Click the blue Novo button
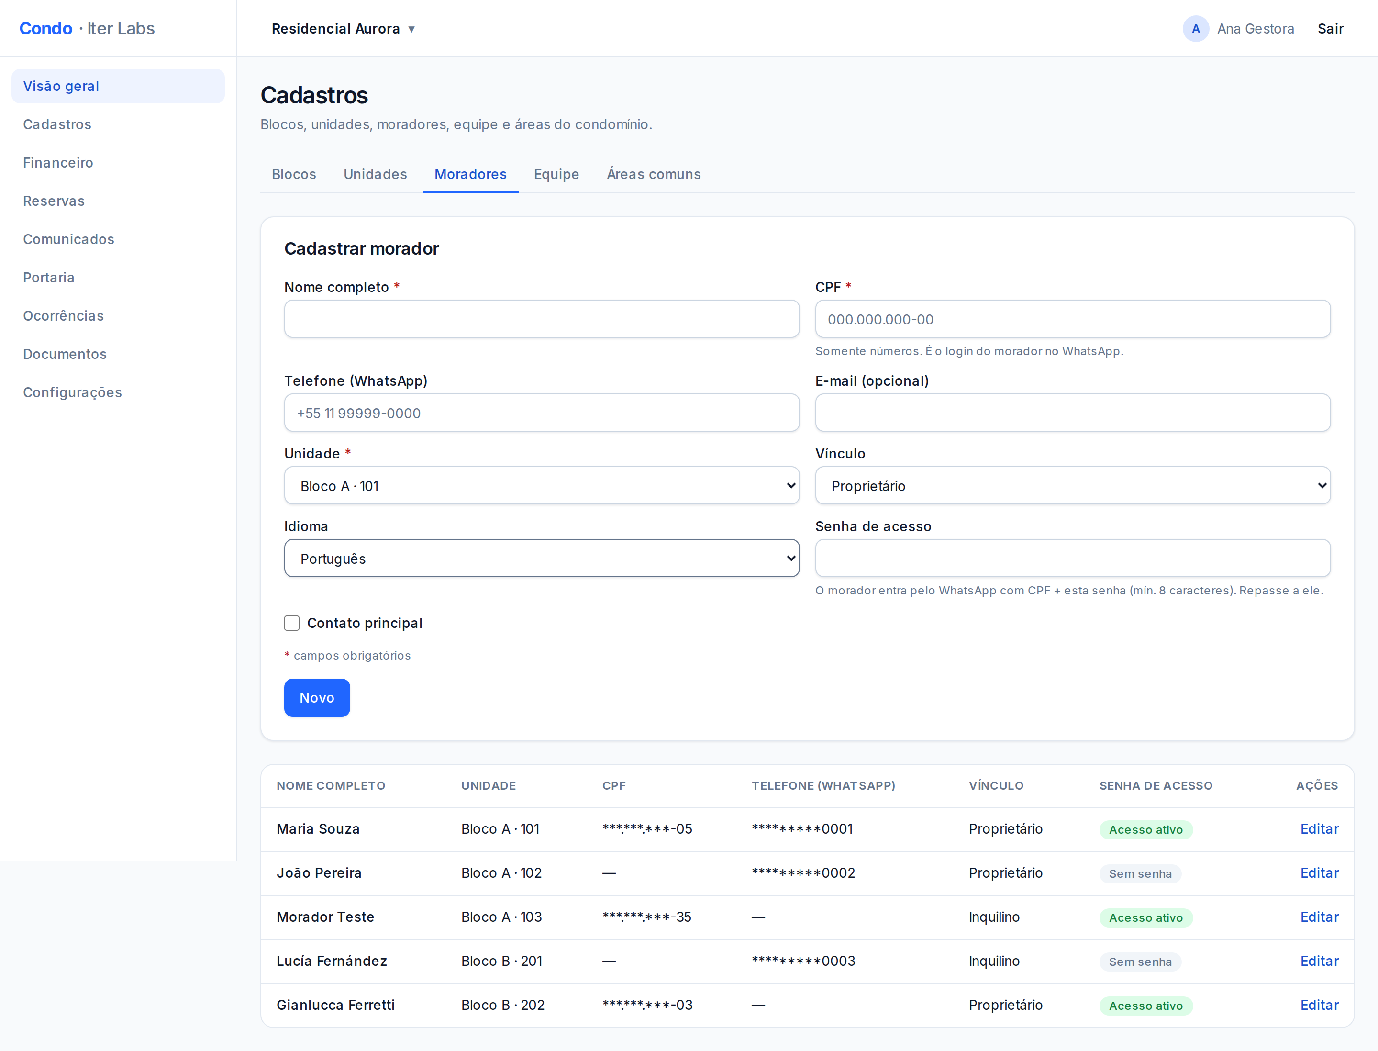Viewport: 1378px width, 1051px height. point(317,697)
